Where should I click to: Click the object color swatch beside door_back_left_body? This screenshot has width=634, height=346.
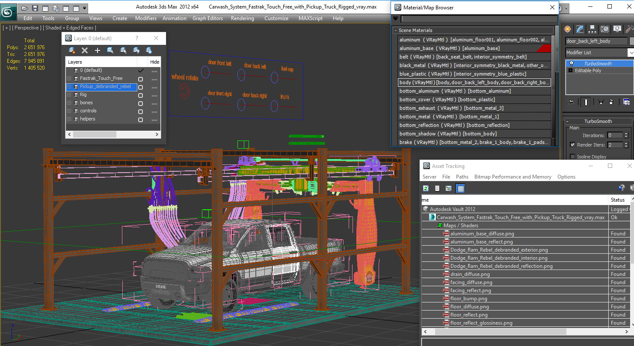pyautogui.click(x=632, y=41)
